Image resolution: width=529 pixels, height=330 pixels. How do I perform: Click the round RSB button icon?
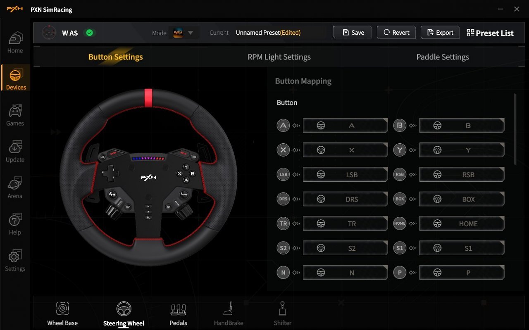400,174
